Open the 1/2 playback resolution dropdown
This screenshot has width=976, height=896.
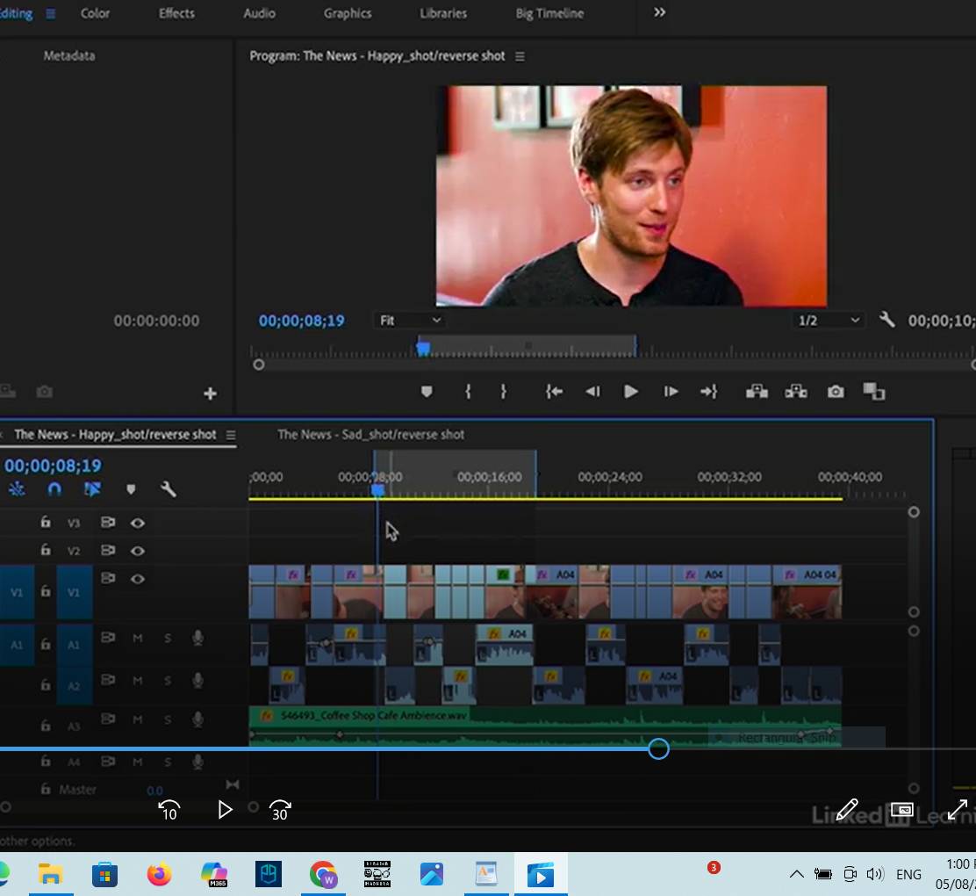click(829, 321)
